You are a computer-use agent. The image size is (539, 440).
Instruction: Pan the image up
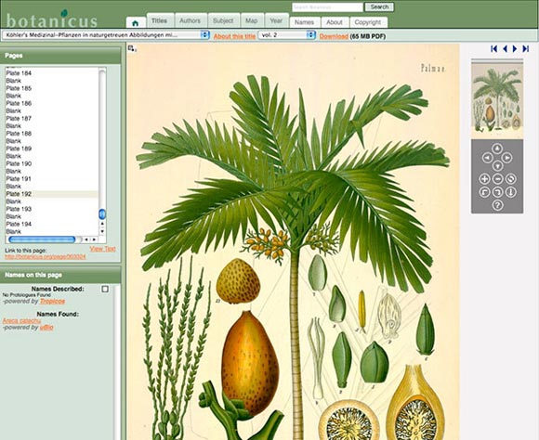pyautogui.click(x=497, y=149)
